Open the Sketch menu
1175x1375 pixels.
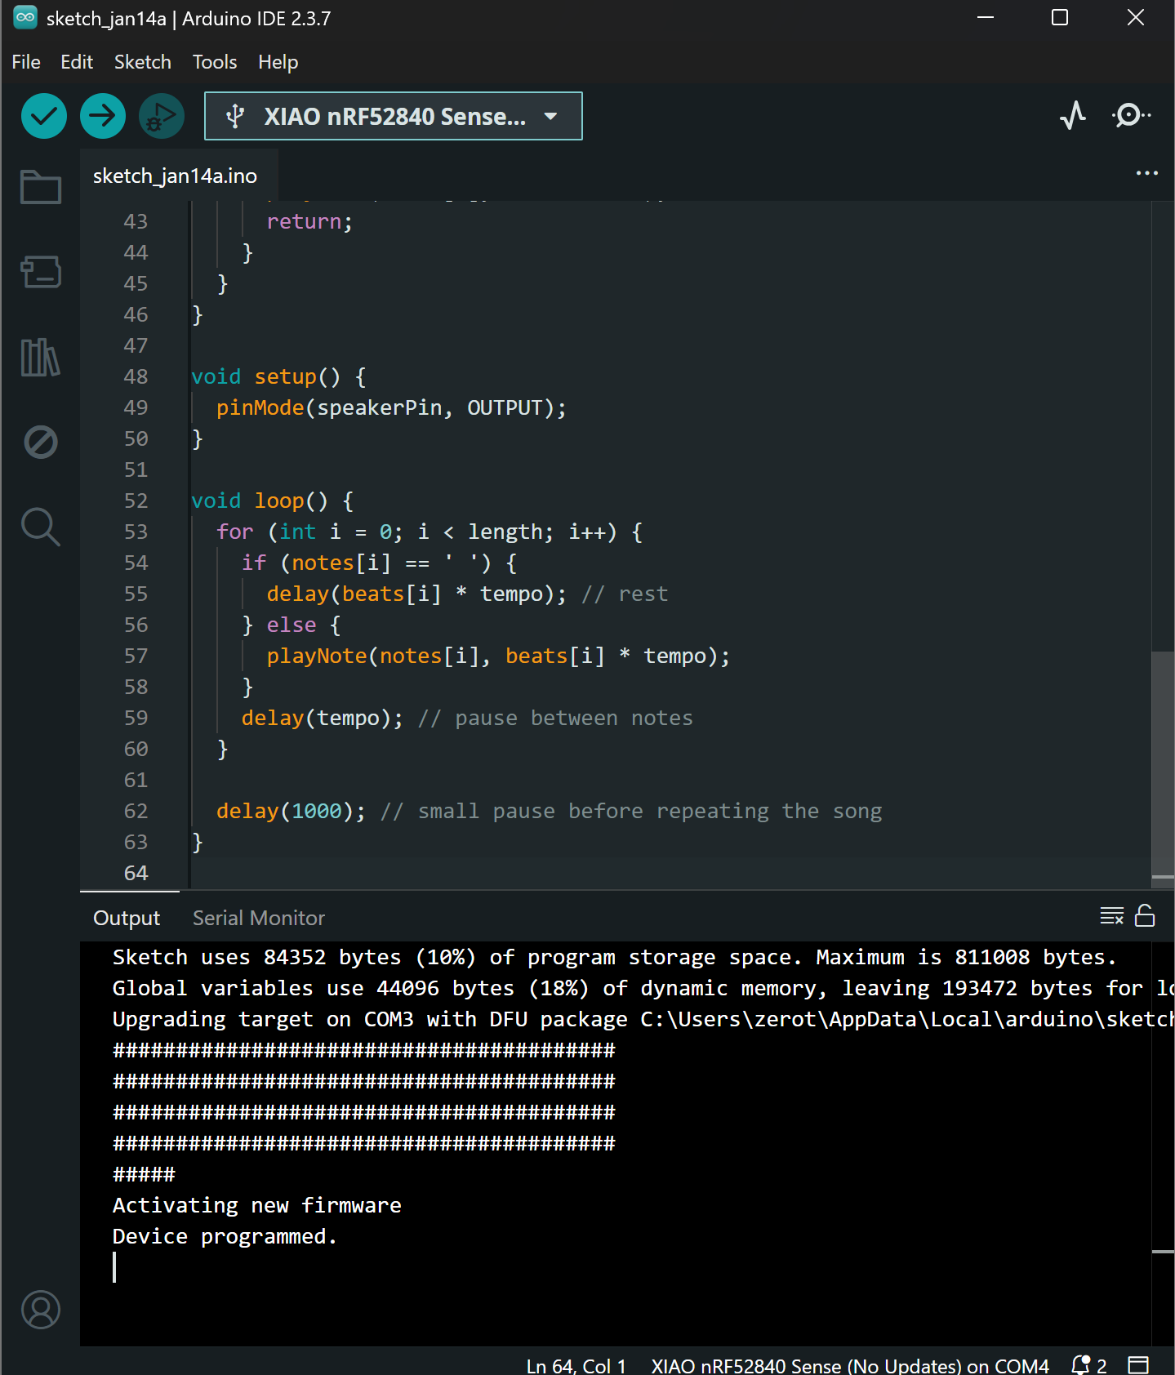click(x=143, y=62)
